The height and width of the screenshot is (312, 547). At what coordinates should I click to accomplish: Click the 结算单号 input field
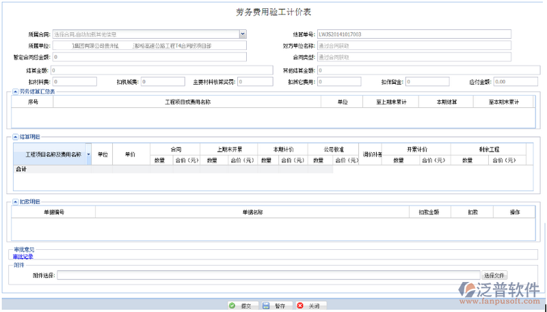coord(414,33)
